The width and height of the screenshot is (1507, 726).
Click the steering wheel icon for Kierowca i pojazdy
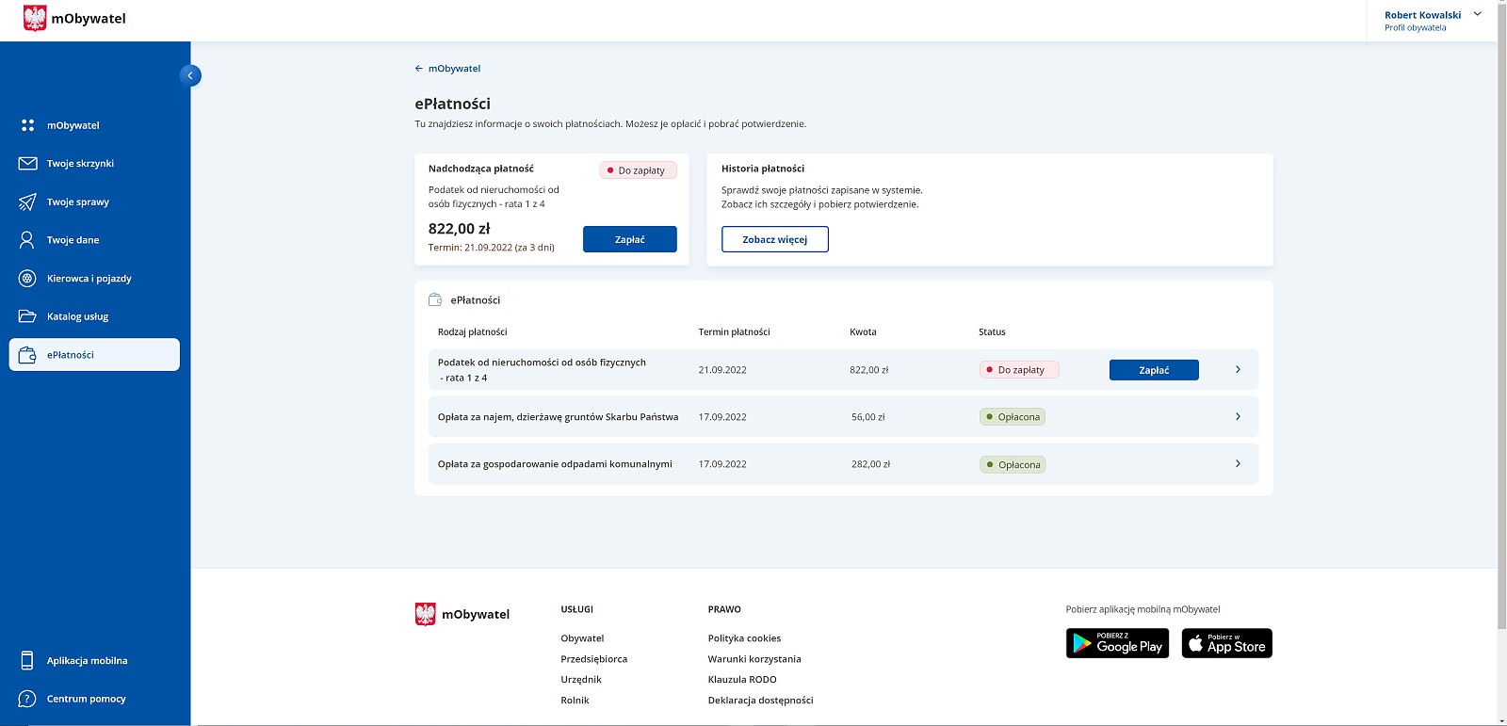pyautogui.click(x=27, y=279)
